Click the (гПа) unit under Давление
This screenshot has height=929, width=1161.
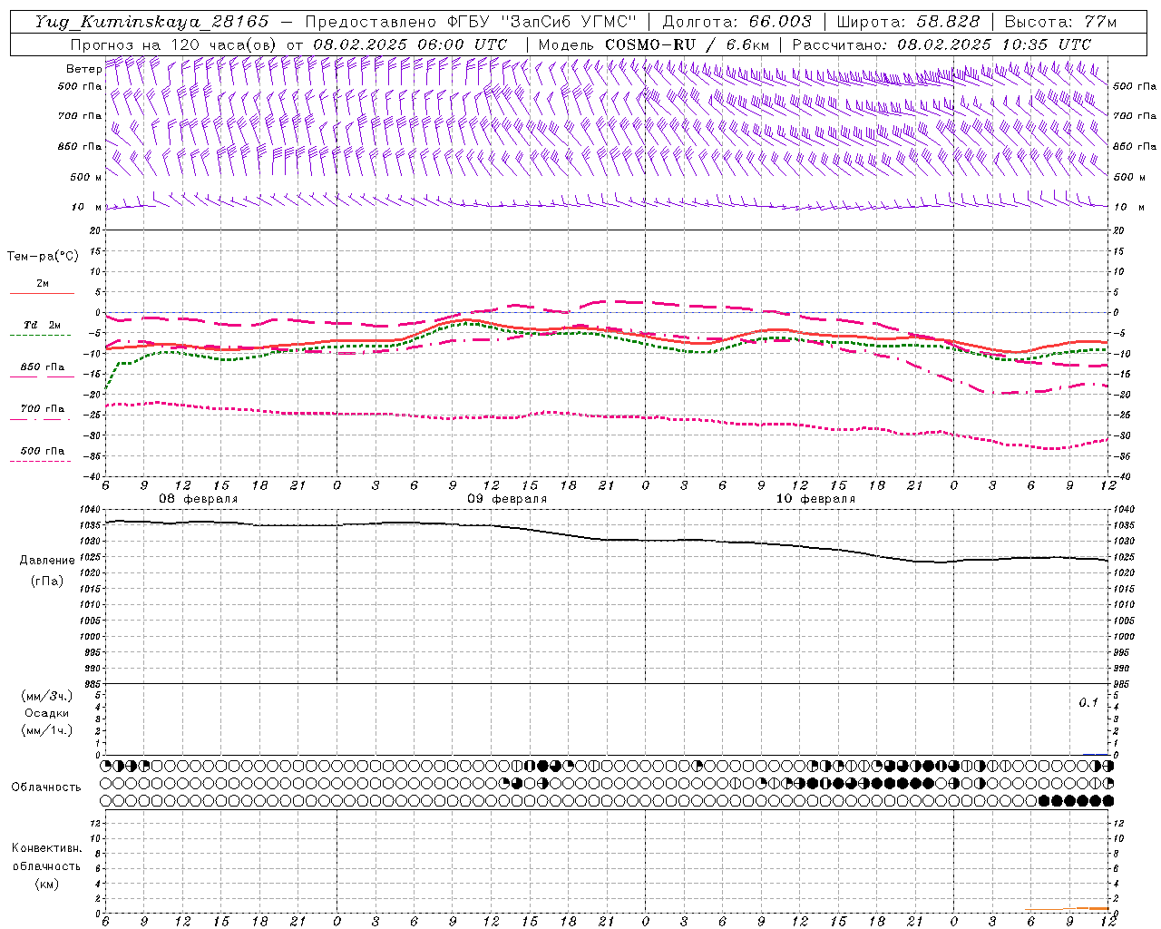tap(47, 581)
